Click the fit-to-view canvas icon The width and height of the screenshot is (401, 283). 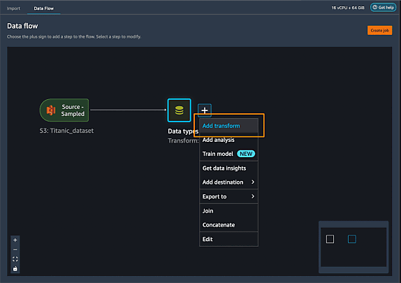15,259
